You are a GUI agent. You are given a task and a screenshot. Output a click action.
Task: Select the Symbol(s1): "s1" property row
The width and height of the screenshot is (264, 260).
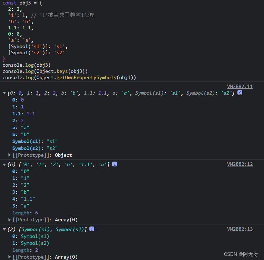35,141
